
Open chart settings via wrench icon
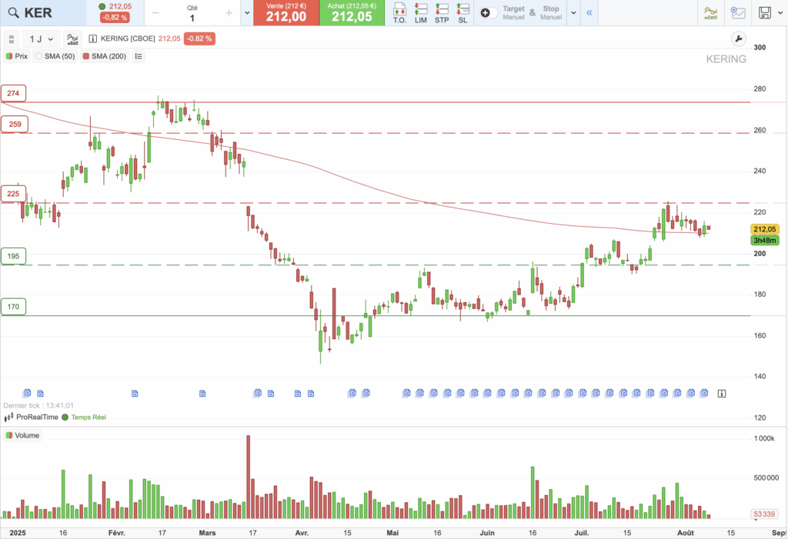(738, 38)
